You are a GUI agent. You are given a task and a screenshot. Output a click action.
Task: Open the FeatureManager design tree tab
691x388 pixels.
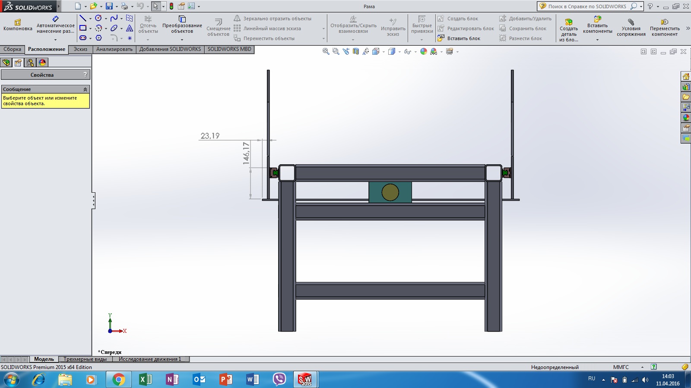point(6,63)
